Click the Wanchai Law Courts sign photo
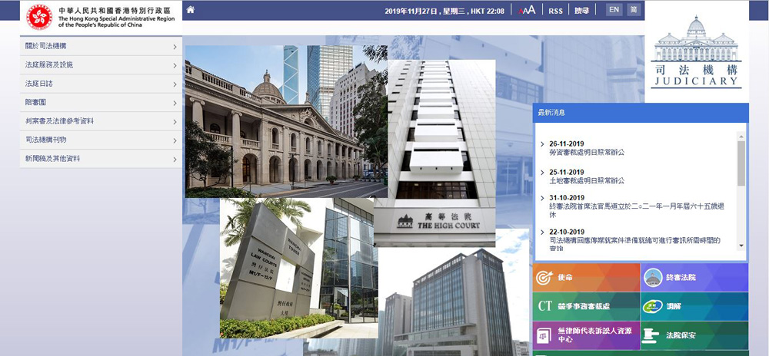The image size is (769, 356). point(298,268)
